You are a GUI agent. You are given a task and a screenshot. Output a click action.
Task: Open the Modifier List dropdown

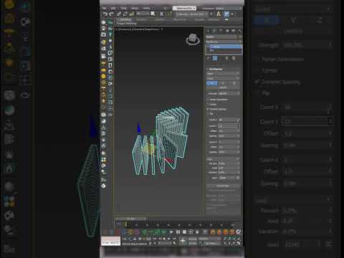[224, 42]
